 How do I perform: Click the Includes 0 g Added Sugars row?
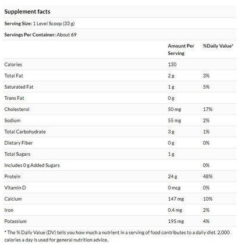(120, 165)
